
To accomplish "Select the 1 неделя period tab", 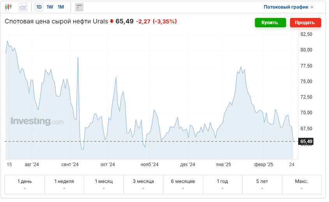I will pos(64,184).
